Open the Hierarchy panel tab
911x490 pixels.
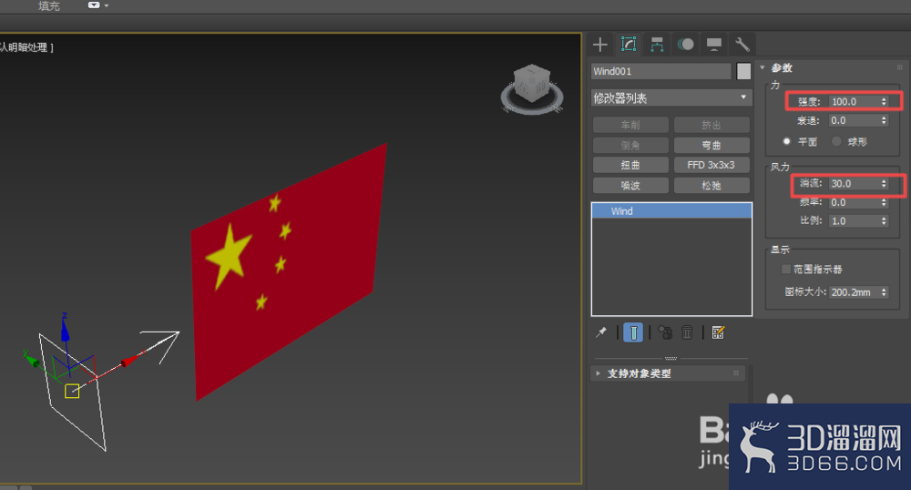[x=657, y=45]
